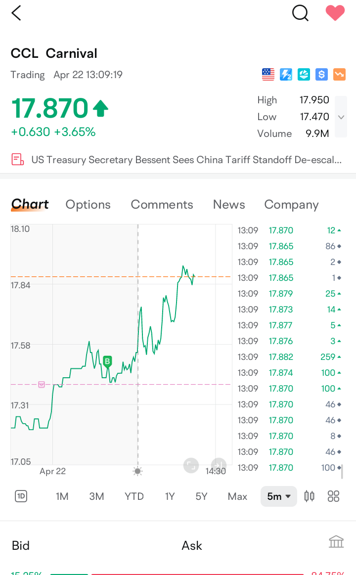Open the Bessent tariff news headline
This screenshot has height=575, width=356.
[x=186, y=160]
